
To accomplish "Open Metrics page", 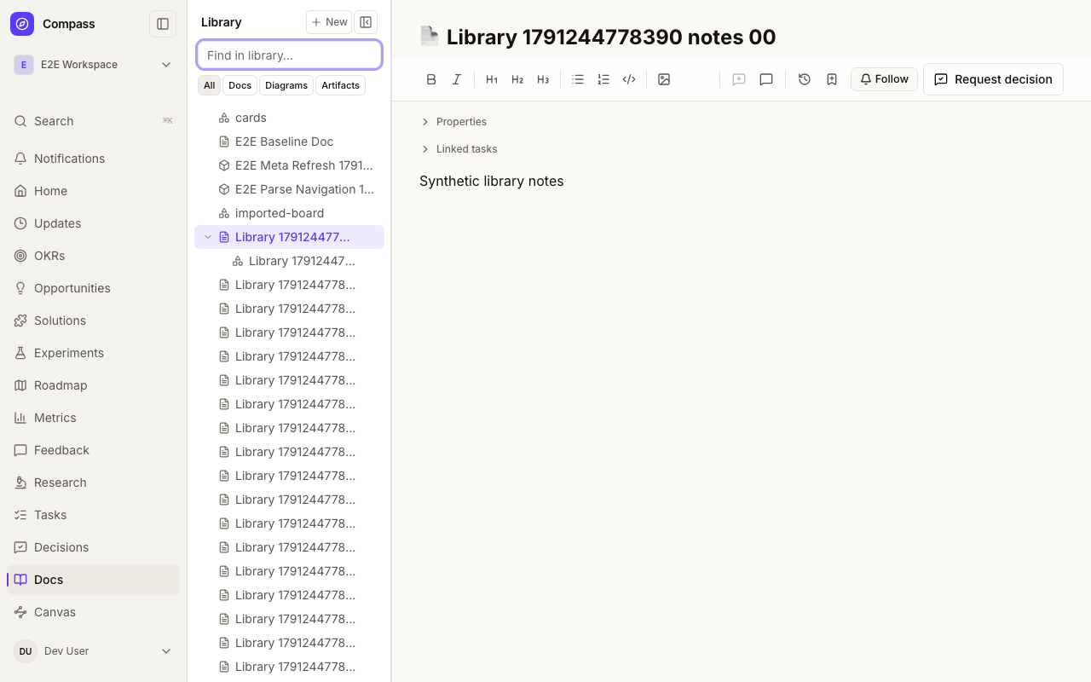I will pyautogui.click(x=94, y=418).
